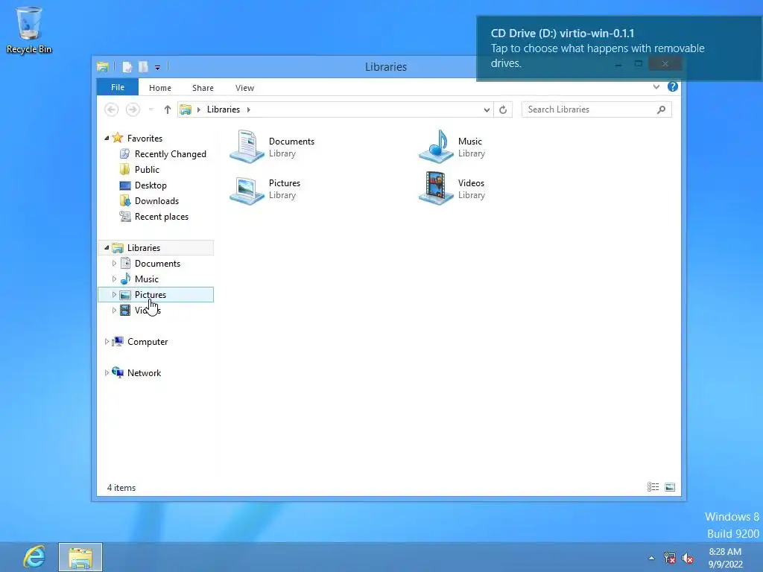The image size is (763, 572).
Task: Click the muted volume tray icon
Action: coord(688,558)
